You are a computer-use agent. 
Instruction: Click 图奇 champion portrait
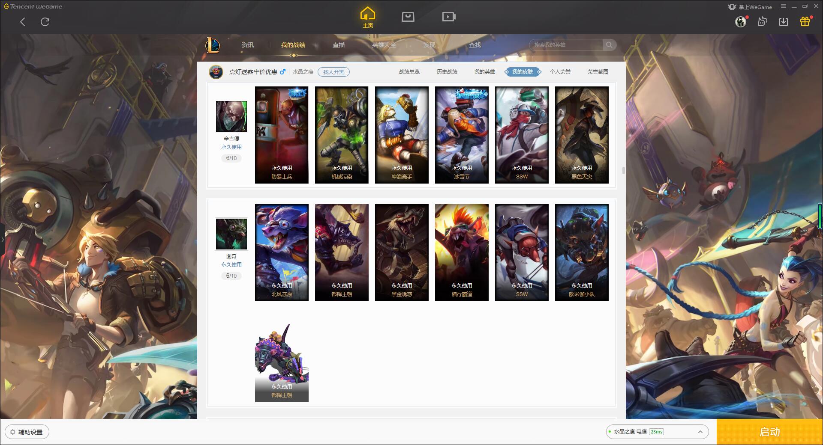(x=231, y=234)
